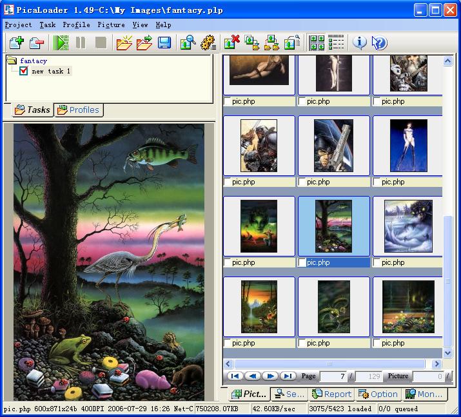The height and width of the screenshot is (417, 461).
Task: Switch to thumbnail view mode
Action: tap(317, 43)
